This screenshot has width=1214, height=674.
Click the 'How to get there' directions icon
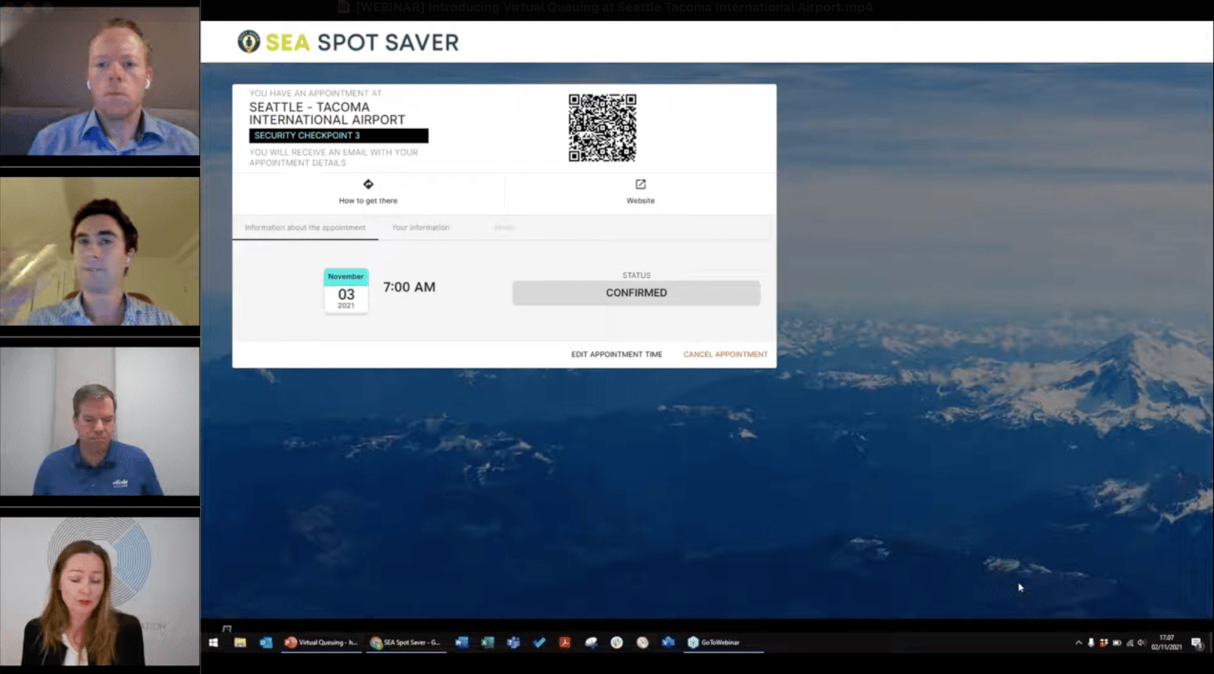click(x=368, y=184)
